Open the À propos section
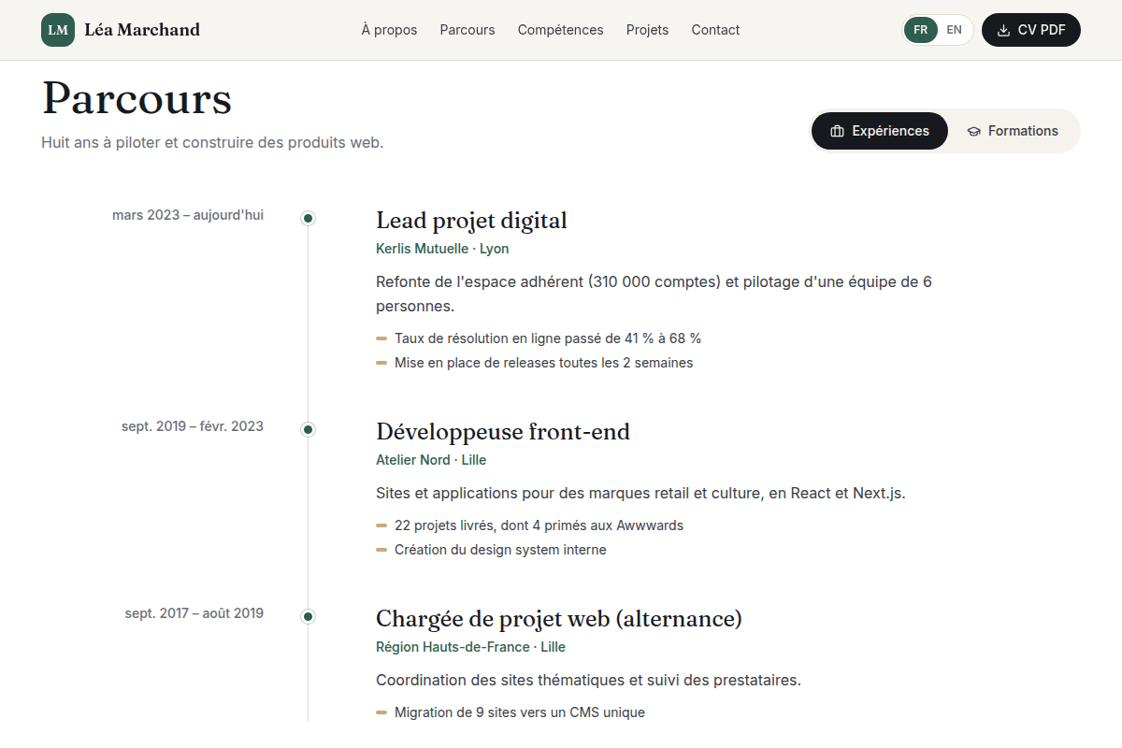The image size is (1122, 748). tap(389, 30)
